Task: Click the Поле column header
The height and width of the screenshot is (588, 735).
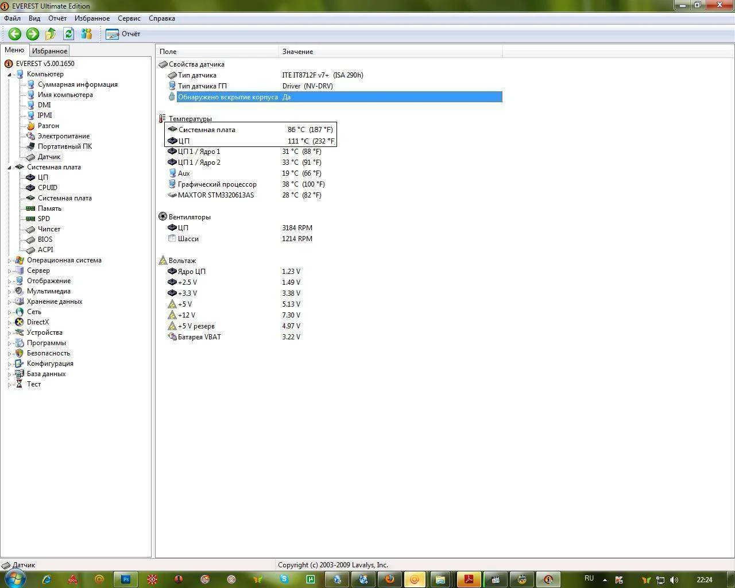Action: point(218,52)
